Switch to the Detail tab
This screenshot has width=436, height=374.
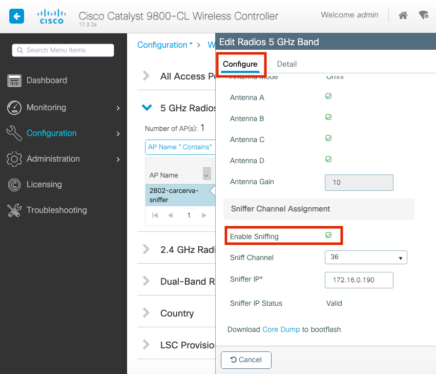pos(287,64)
